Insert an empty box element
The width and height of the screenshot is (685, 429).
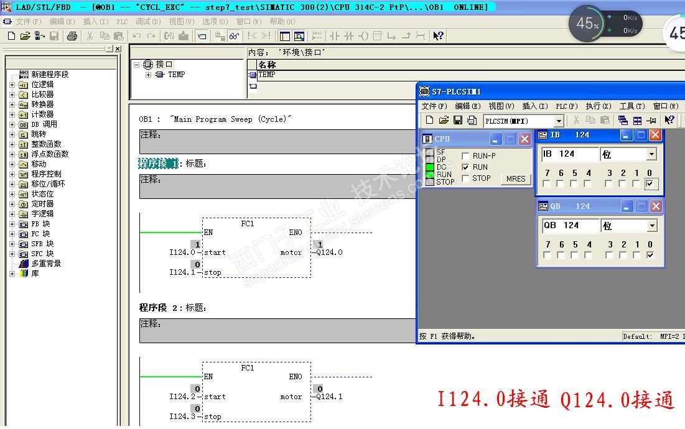pyautogui.click(x=378, y=36)
